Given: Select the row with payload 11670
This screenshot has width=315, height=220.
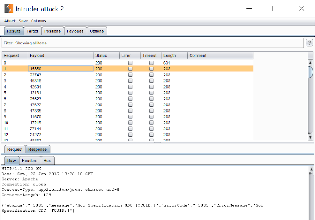Looking at the screenshot, I should (128, 116).
